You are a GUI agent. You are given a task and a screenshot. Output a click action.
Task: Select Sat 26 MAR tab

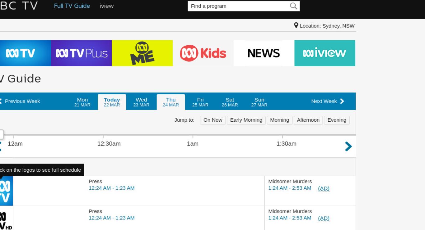coord(230,102)
